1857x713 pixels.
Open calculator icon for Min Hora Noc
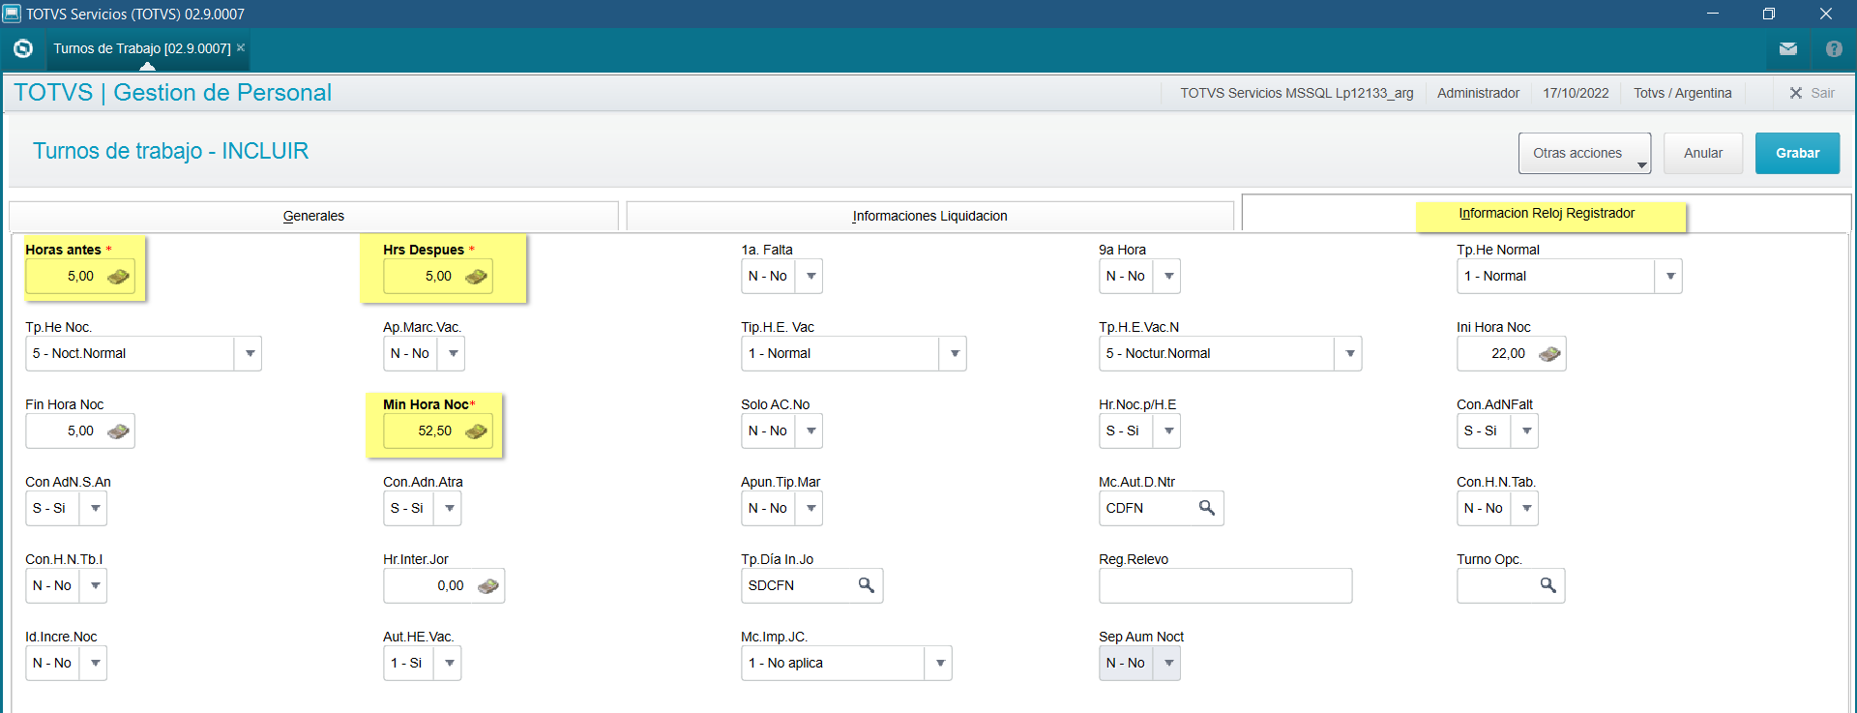click(x=476, y=431)
